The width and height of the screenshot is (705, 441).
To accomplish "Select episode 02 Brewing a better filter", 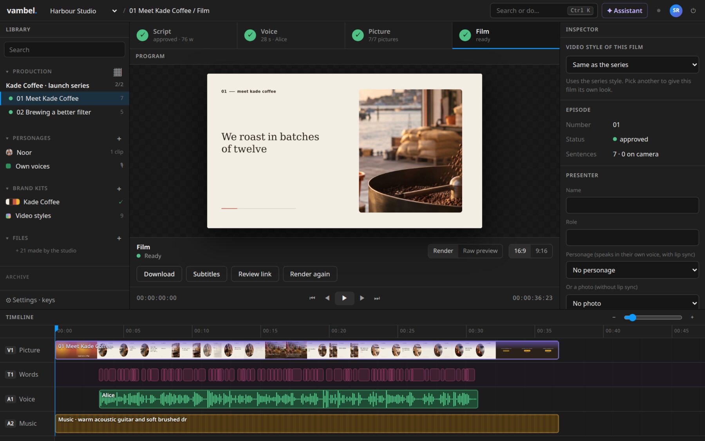I will point(65,112).
